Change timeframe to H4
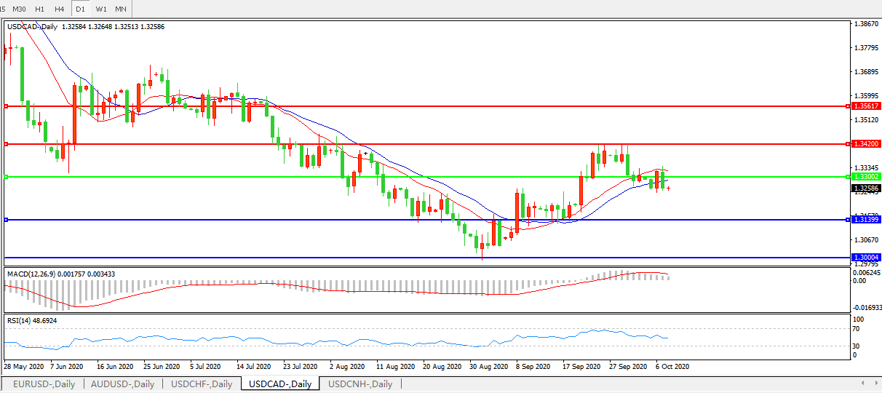Viewport: 882px width, 393px height. [60, 9]
